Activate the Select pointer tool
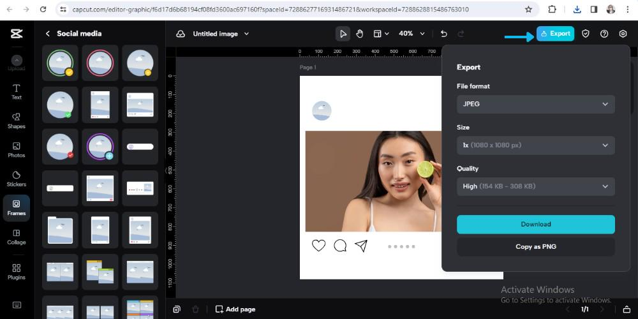The image size is (638, 319). click(343, 34)
